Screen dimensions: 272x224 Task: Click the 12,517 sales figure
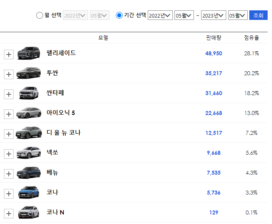point(214,133)
